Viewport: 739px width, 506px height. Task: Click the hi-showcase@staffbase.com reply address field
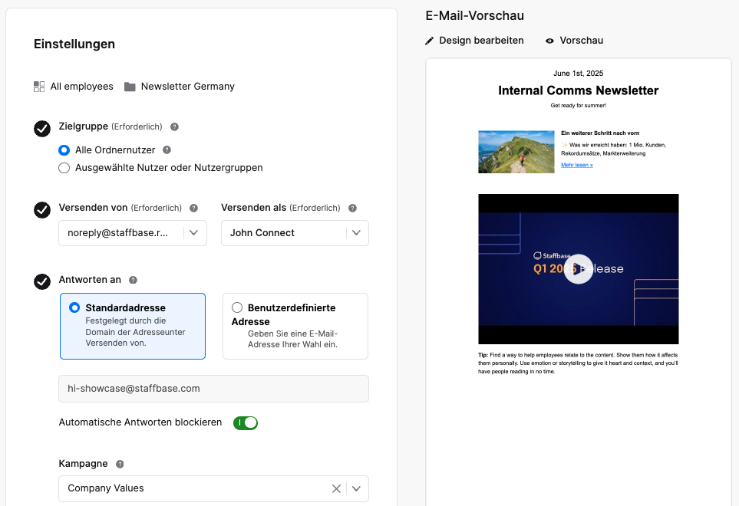click(213, 389)
